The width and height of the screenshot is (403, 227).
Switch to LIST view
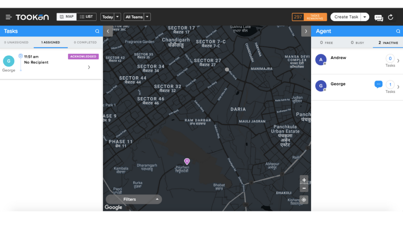tap(87, 16)
